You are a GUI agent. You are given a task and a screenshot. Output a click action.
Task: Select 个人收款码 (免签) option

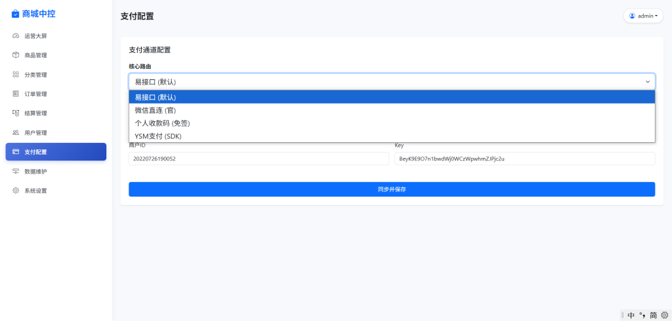[391, 123]
